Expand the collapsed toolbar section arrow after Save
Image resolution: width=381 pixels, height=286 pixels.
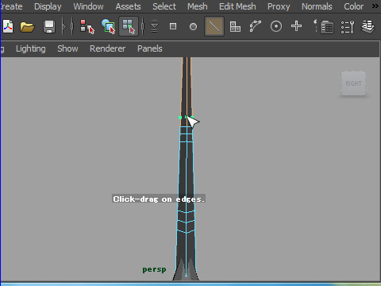(63, 26)
